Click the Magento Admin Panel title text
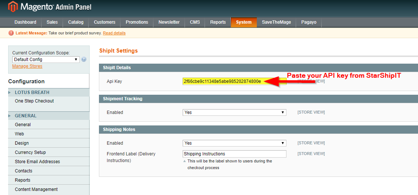This screenshot has width=418, height=195. click(56, 7)
